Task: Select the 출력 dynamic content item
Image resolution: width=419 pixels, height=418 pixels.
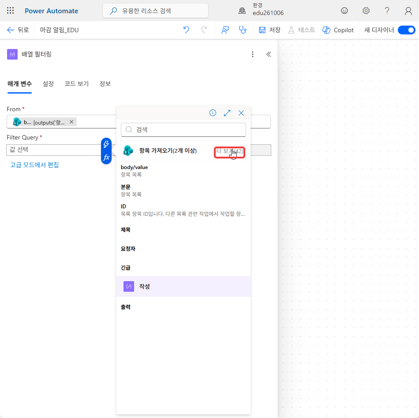Action: (x=183, y=307)
